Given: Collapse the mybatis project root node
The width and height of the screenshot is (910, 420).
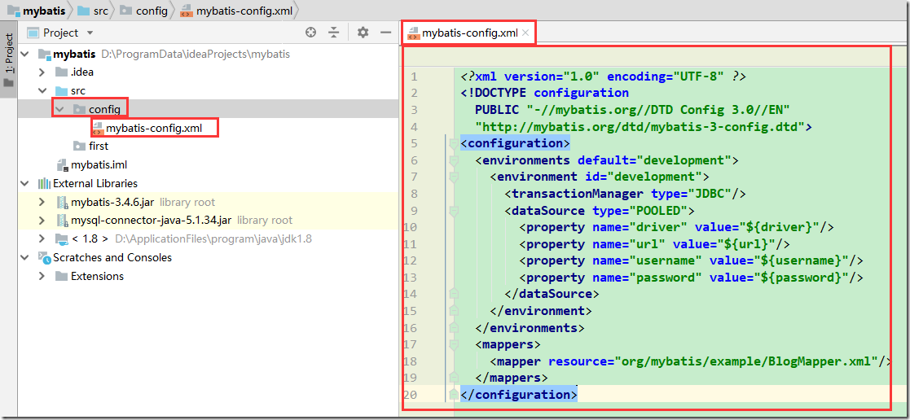Looking at the screenshot, I should (24, 54).
